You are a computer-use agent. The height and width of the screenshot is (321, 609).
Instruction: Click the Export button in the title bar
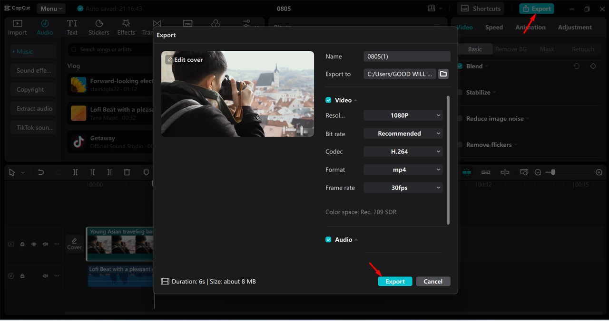click(537, 9)
